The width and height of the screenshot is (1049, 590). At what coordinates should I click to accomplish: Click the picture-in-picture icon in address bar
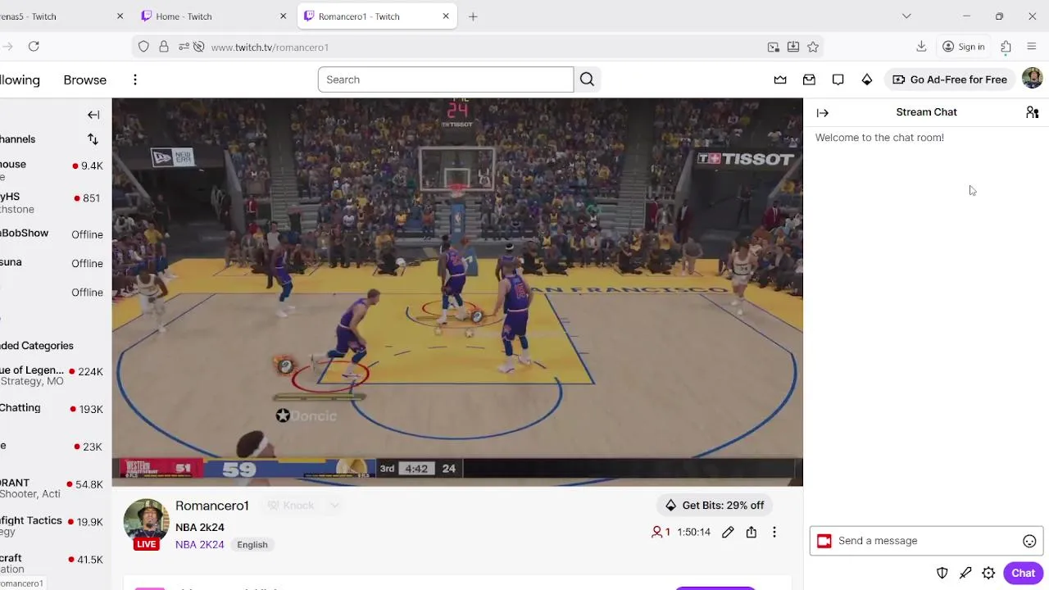(773, 47)
